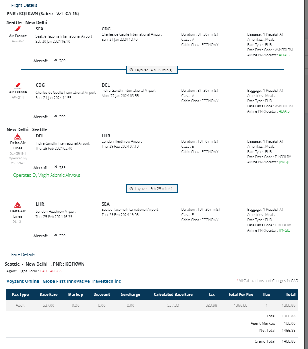Click the Delta logo for the DEL to LHR flight
Image resolution: width=308 pixels, height=349 pixels.
(x=18, y=136)
